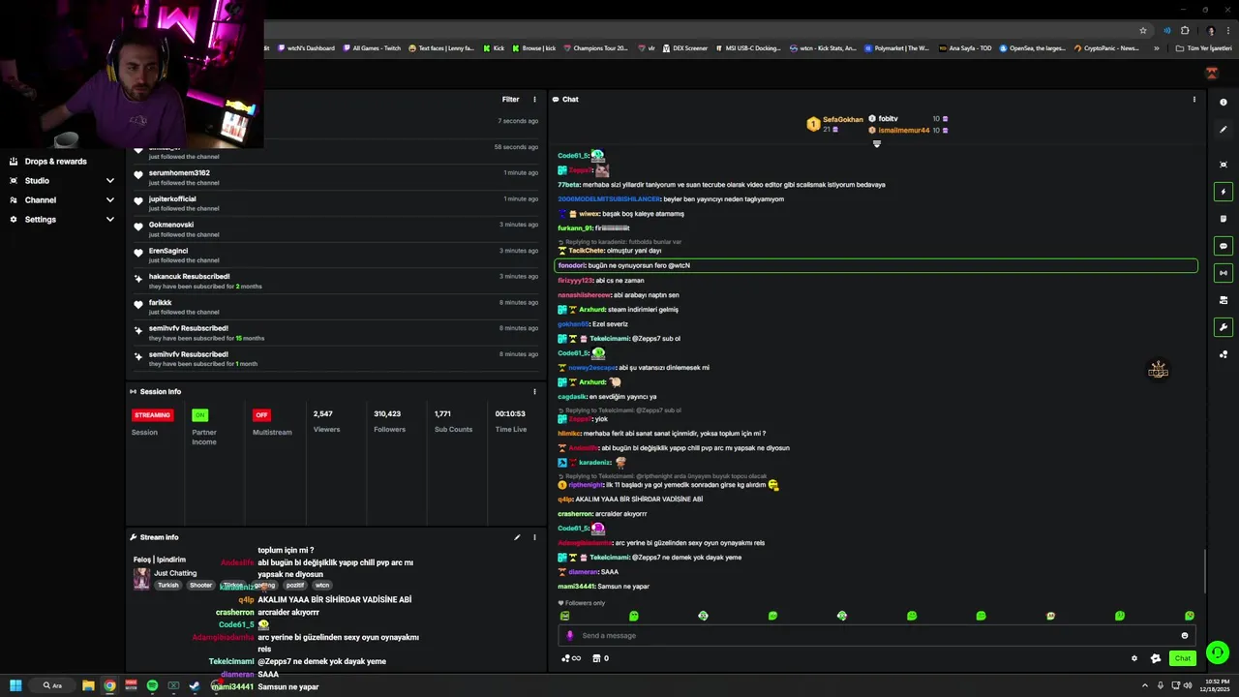The width and height of the screenshot is (1239, 697).
Task: Open File Explorer from the taskbar
Action: tap(88, 685)
